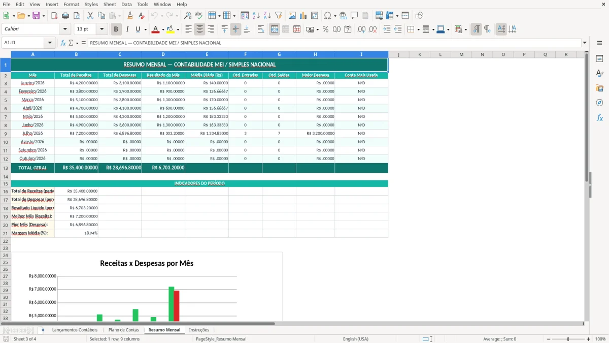Toggle Merge and Center Cells
Image resolution: width=609 pixels, height=343 pixels.
[275, 29]
